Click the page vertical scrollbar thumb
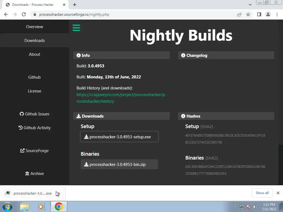The width and height of the screenshot is (283, 212). pos(281,165)
